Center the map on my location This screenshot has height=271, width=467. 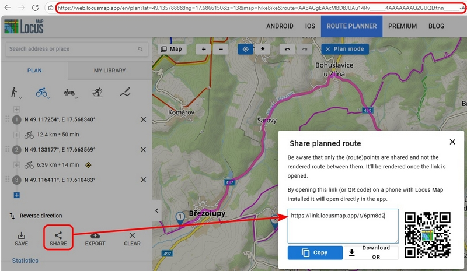246,50
